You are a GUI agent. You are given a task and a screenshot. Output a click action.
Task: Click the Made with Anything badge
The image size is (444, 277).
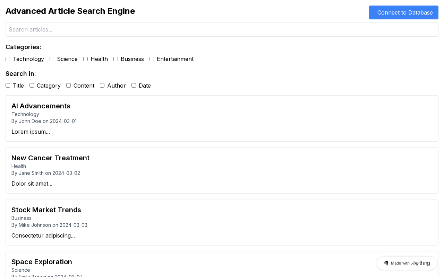(407, 263)
